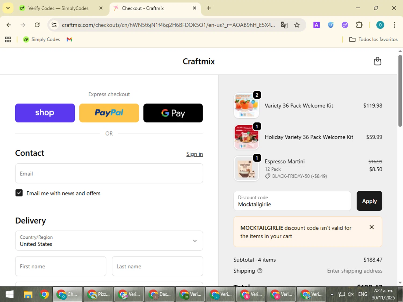Open the Bitwarden shield extension icon
Image resolution: width=403 pixels, height=302 pixels.
[x=331, y=25]
